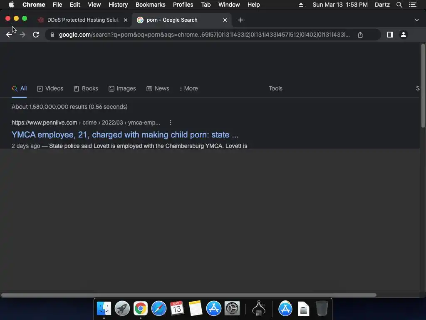
Task: Open the Help menu
Action: 253,5
